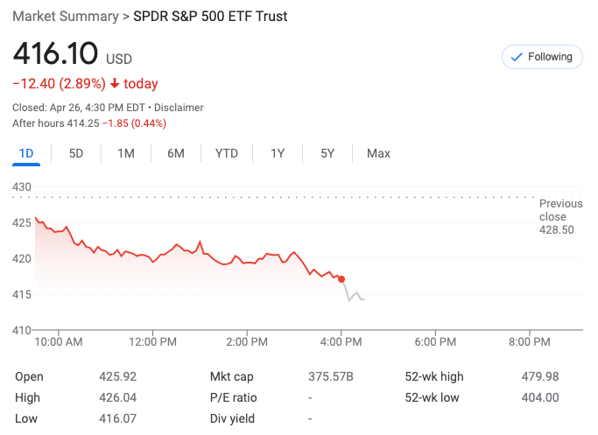Select the 6M time range
The width and height of the screenshot is (598, 435).
click(176, 153)
